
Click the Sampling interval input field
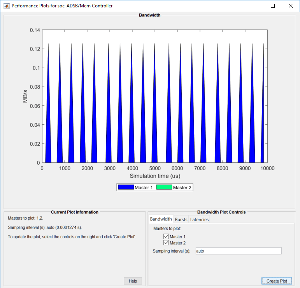click(239, 251)
